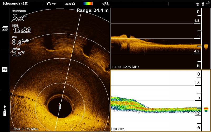The height and width of the screenshot is (132, 211).
Task: Click the boat heading arrow sidebar icon
Action: 5,111
